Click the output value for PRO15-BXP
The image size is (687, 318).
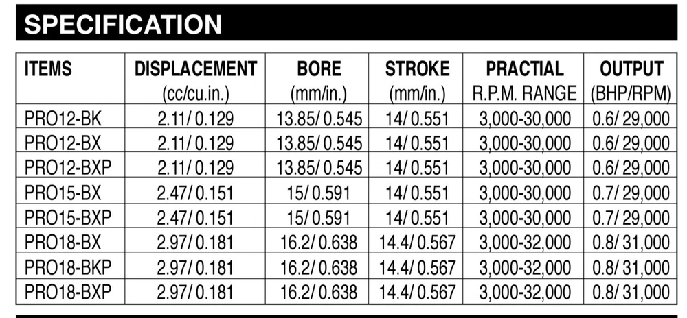(631, 217)
